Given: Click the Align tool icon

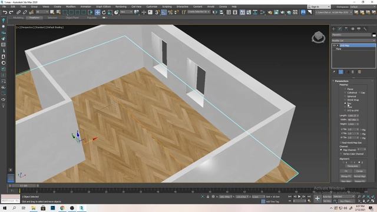Looking at the screenshot, I should [221, 12].
